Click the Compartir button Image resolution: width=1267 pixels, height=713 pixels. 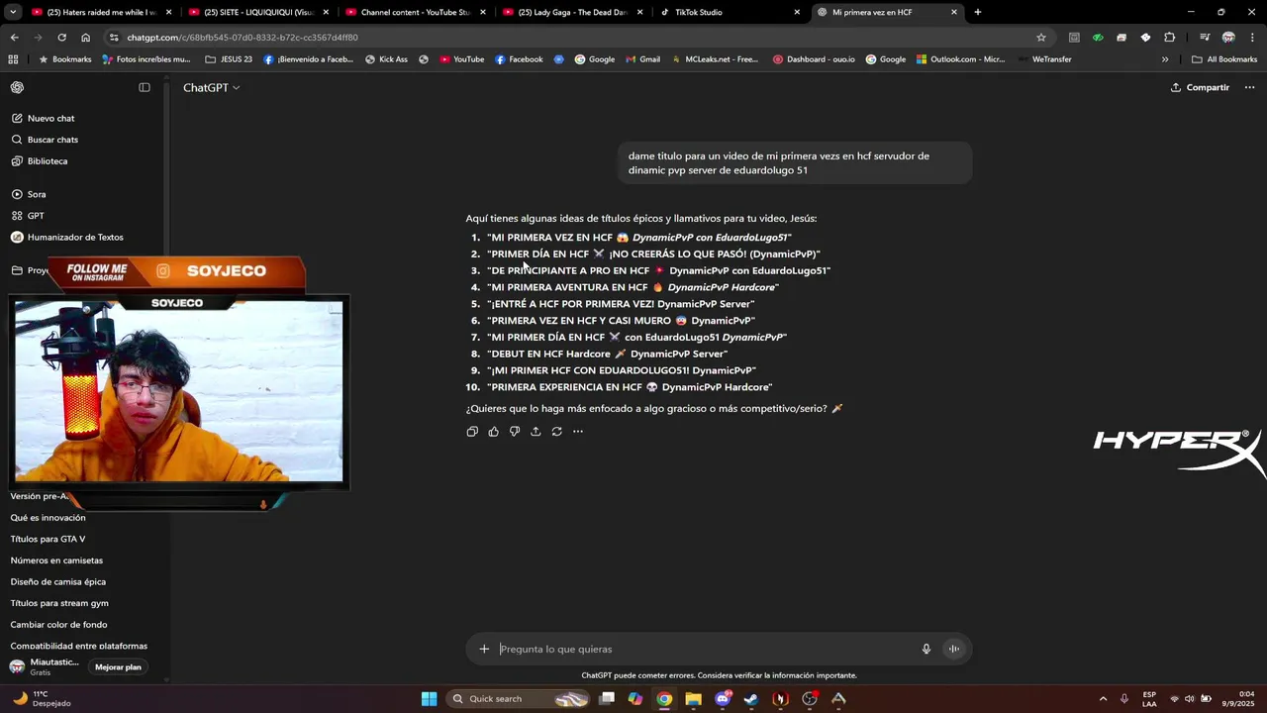[1200, 87]
